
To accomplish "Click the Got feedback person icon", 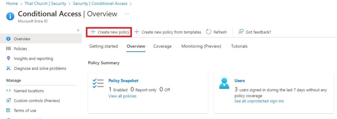I will coord(241,32).
